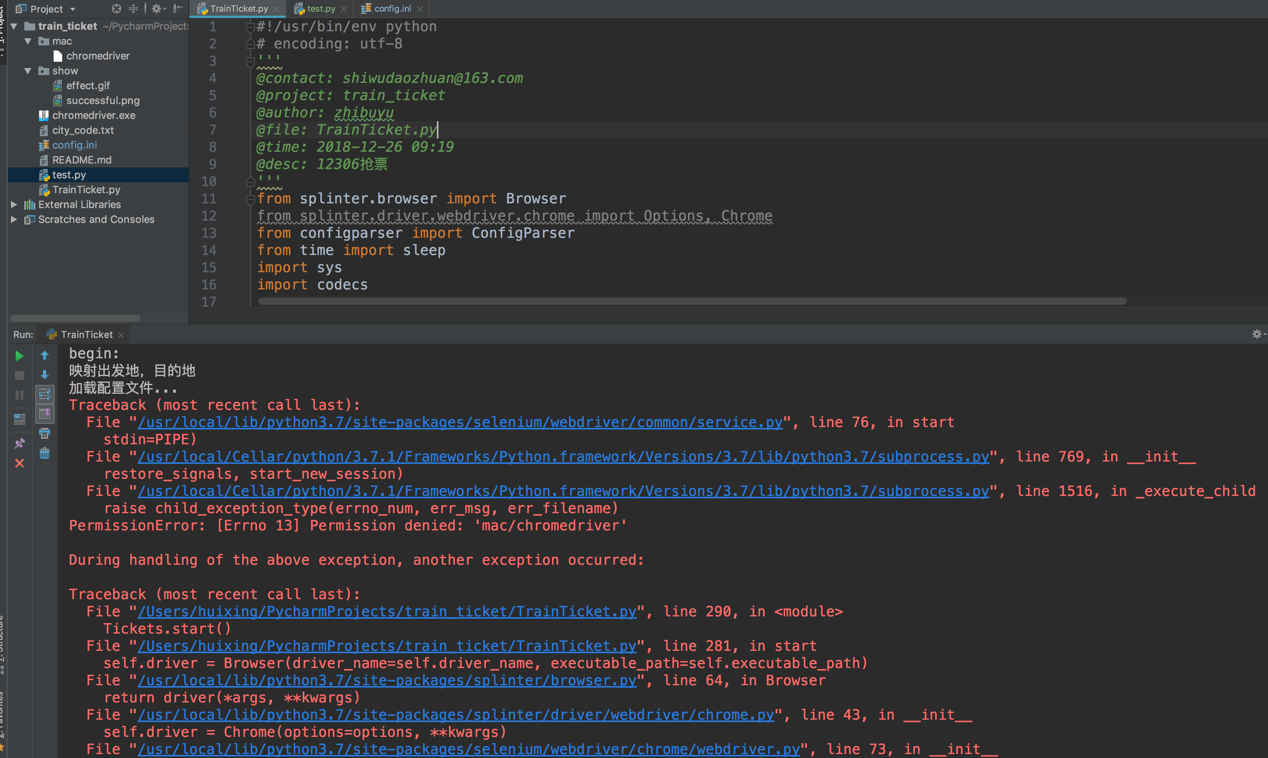Jump to previous stack trace with up arrow
Screen dimensions: 1268x758
point(45,355)
